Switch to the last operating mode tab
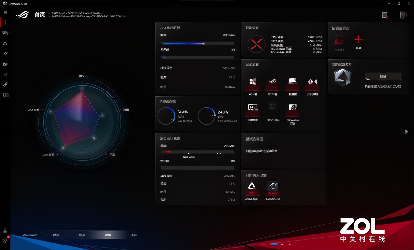This screenshot has height=250, width=414. coord(134,235)
